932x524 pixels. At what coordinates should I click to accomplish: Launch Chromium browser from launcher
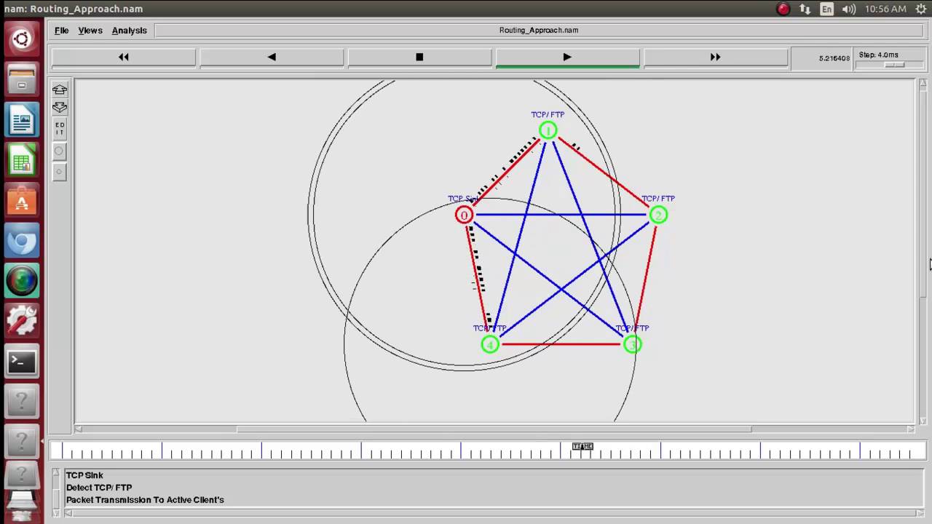(x=22, y=240)
